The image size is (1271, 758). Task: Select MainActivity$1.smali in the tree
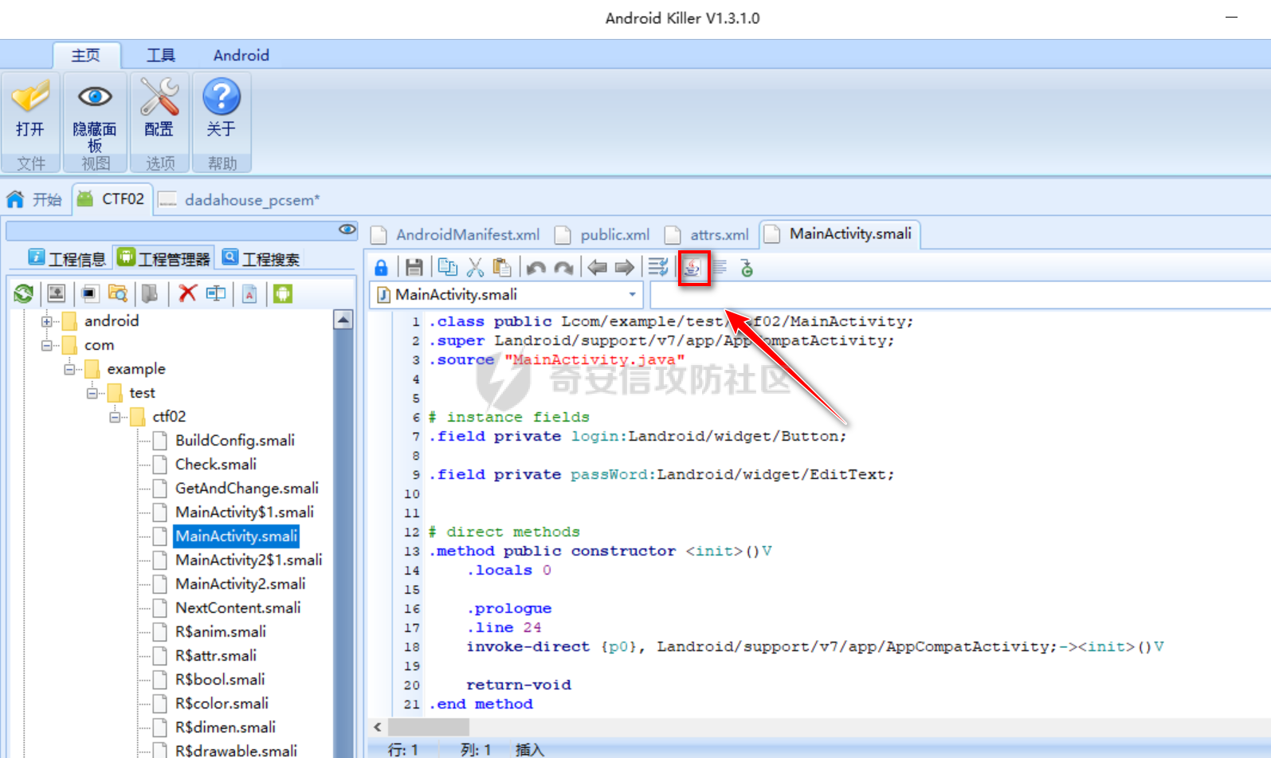click(x=244, y=512)
